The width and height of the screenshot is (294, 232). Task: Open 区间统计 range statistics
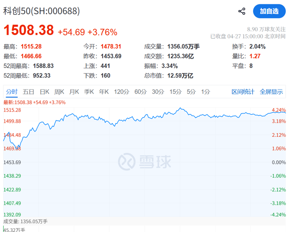point(243,92)
